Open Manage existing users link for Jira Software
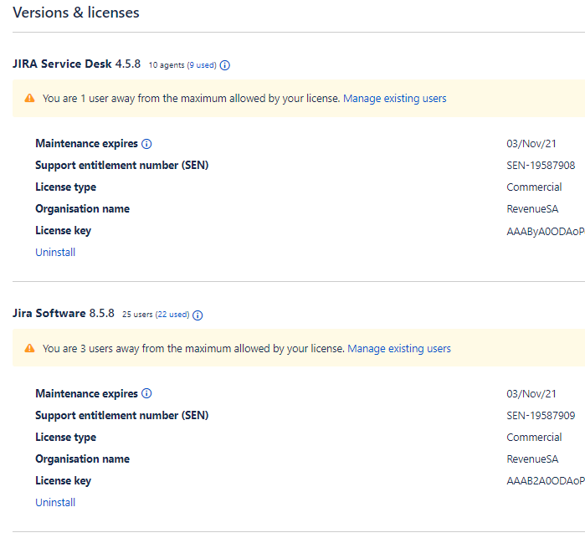The height and width of the screenshot is (538, 585). (399, 348)
